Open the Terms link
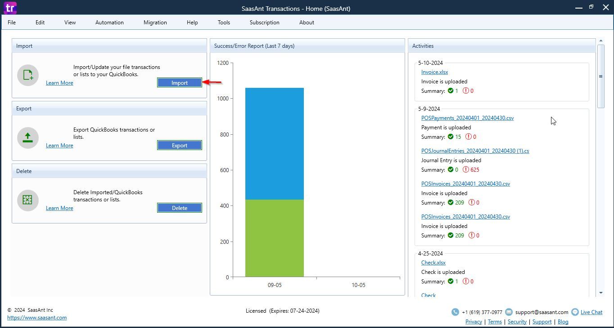This screenshot has width=614, height=328. click(x=495, y=322)
